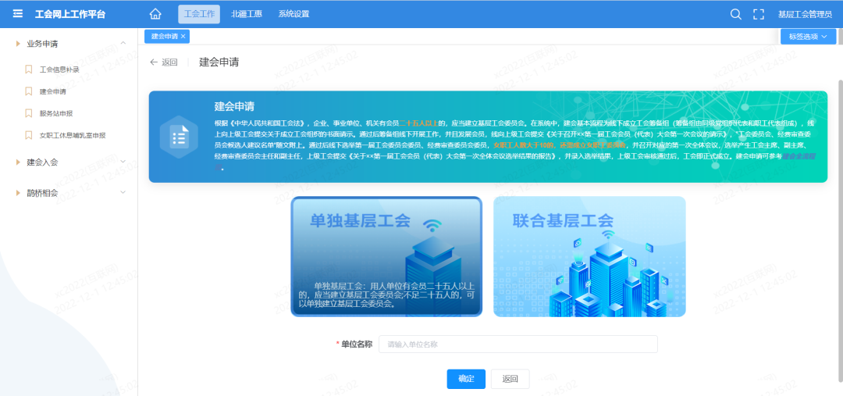Click bookmark icon beside 工会信息补录
Screen dimensions: 843x396
click(x=29, y=70)
